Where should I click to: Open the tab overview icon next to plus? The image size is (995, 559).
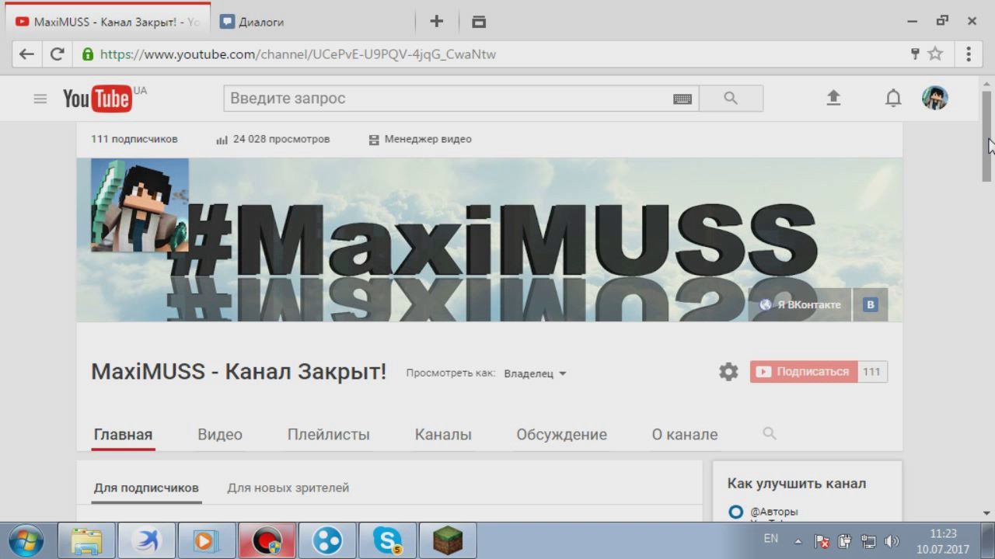point(479,22)
